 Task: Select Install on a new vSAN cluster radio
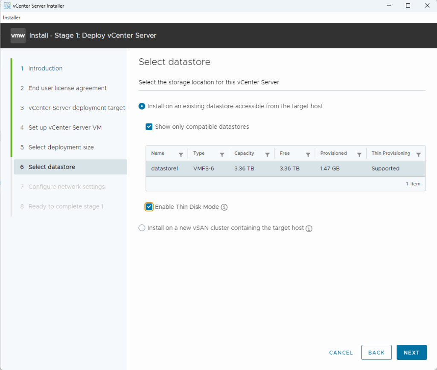point(142,228)
